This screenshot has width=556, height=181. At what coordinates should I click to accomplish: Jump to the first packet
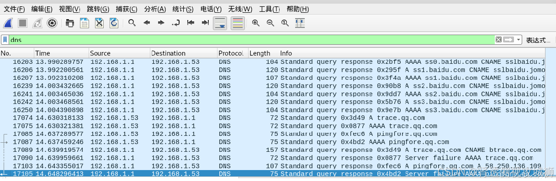191,23
